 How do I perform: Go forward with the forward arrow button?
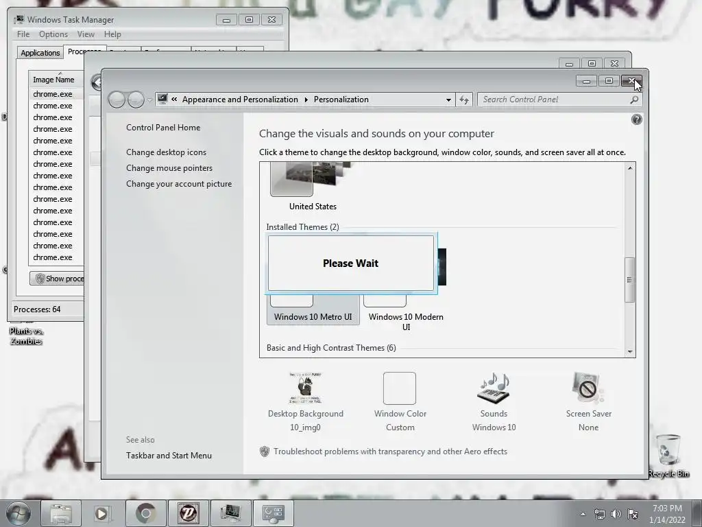point(136,99)
